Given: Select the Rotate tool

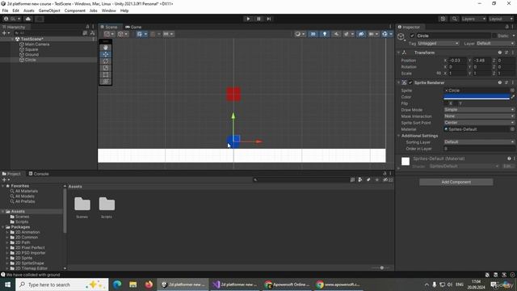Looking at the screenshot, I should (x=106, y=61).
